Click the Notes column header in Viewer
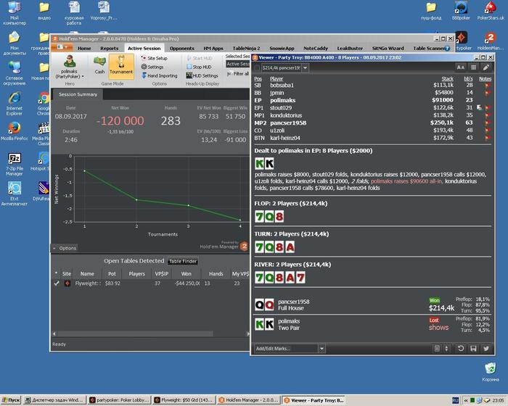Image resolution: width=508 pixels, height=406 pixels. [485, 79]
